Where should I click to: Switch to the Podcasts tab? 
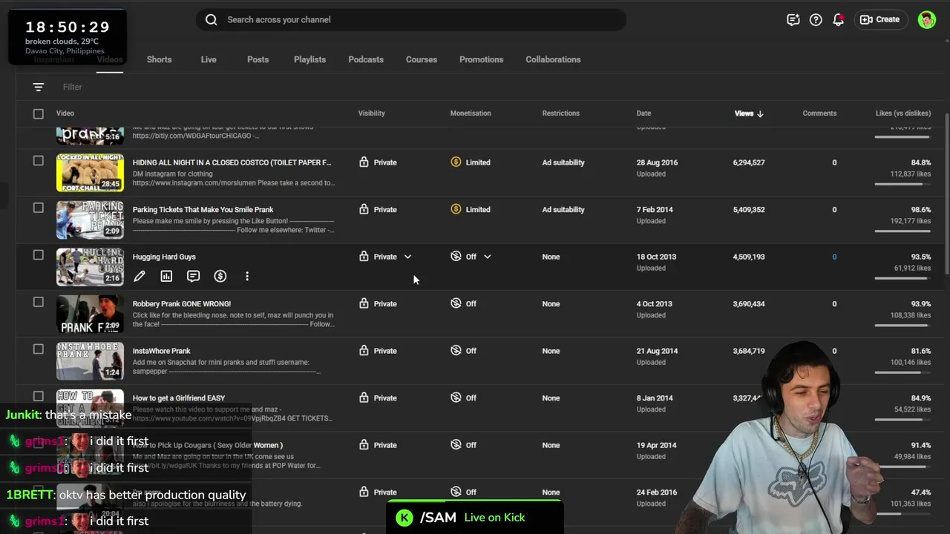366,59
